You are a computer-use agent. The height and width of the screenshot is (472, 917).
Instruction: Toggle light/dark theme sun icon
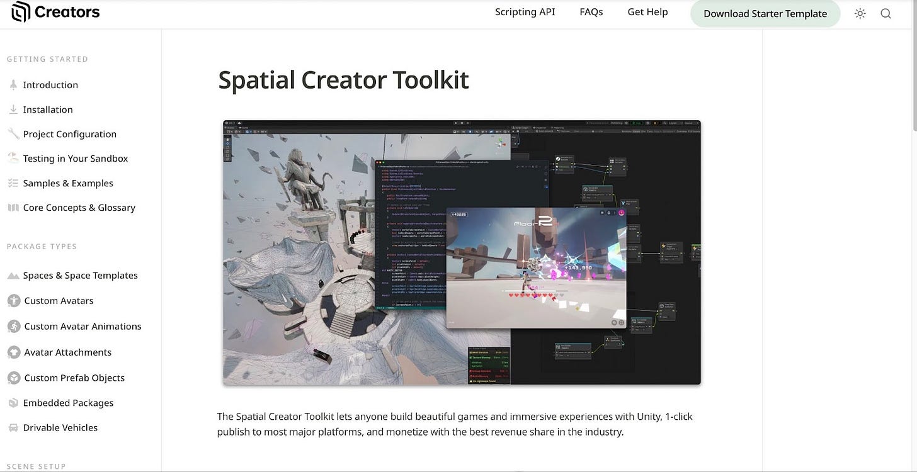(860, 13)
